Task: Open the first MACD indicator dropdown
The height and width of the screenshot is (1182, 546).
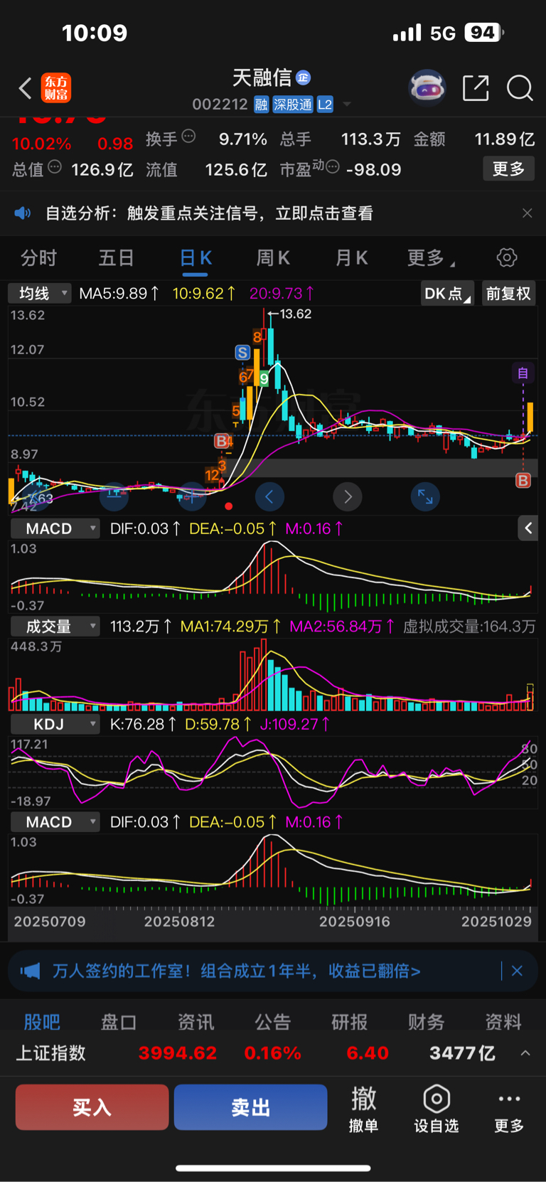Action: pyautogui.click(x=55, y=528)
